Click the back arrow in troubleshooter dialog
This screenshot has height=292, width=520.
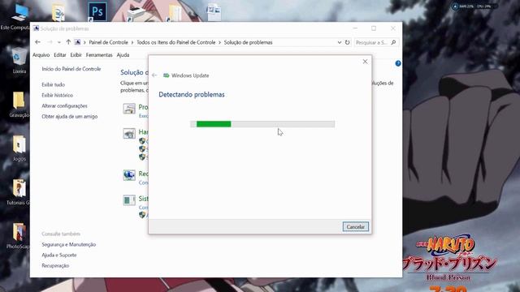coord(154,75)
